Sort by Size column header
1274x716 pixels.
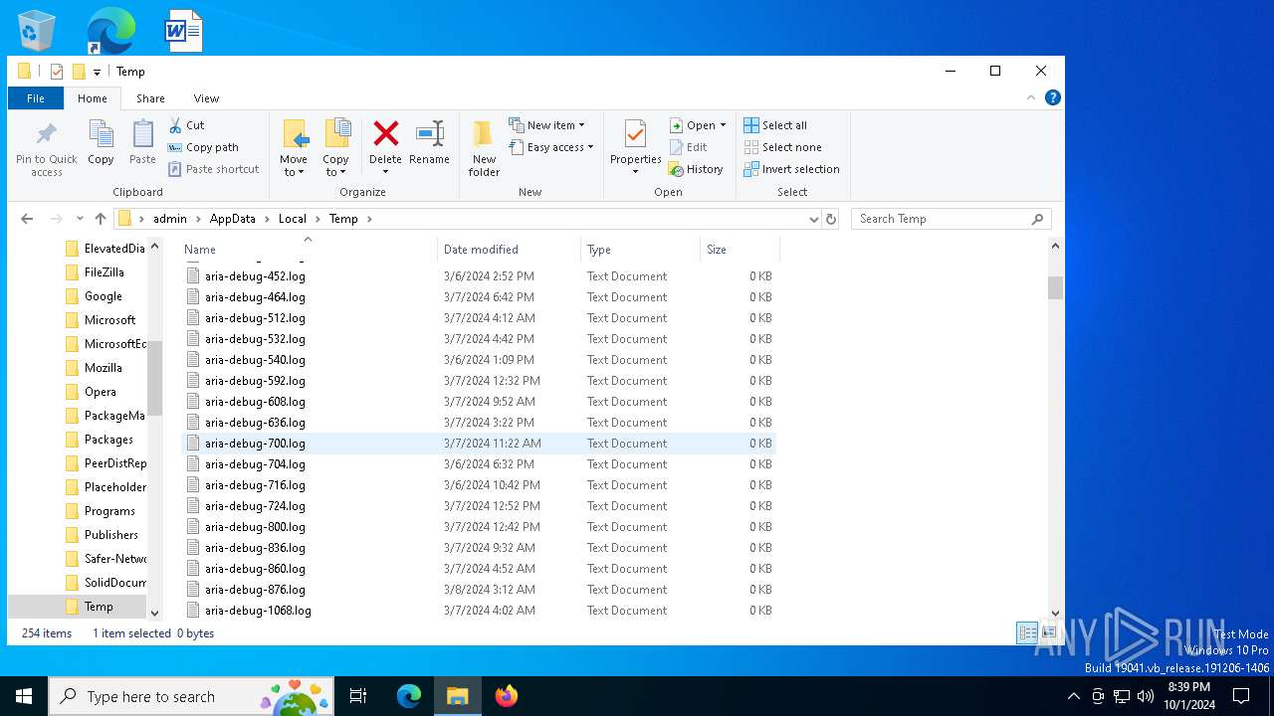click(x=741, y=249)
